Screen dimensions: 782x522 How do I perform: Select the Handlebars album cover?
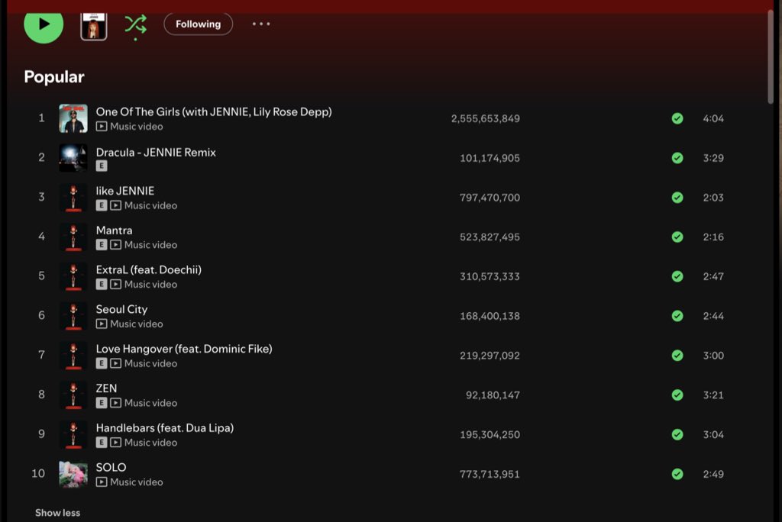[73, 434]
